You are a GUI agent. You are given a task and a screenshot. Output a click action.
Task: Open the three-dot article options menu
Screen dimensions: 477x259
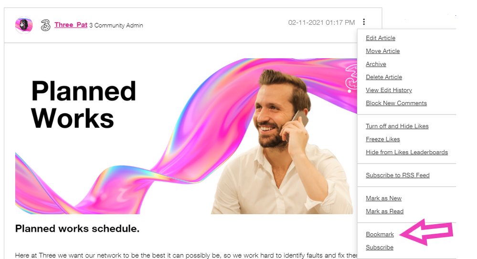click(x=364, y=22)
